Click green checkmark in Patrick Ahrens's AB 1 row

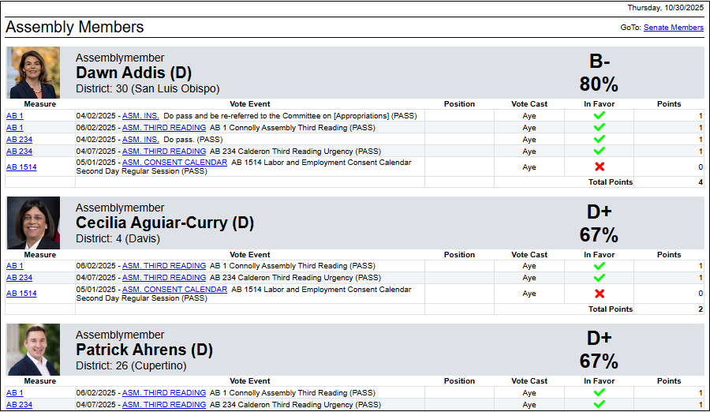click(x=600, y=392)
